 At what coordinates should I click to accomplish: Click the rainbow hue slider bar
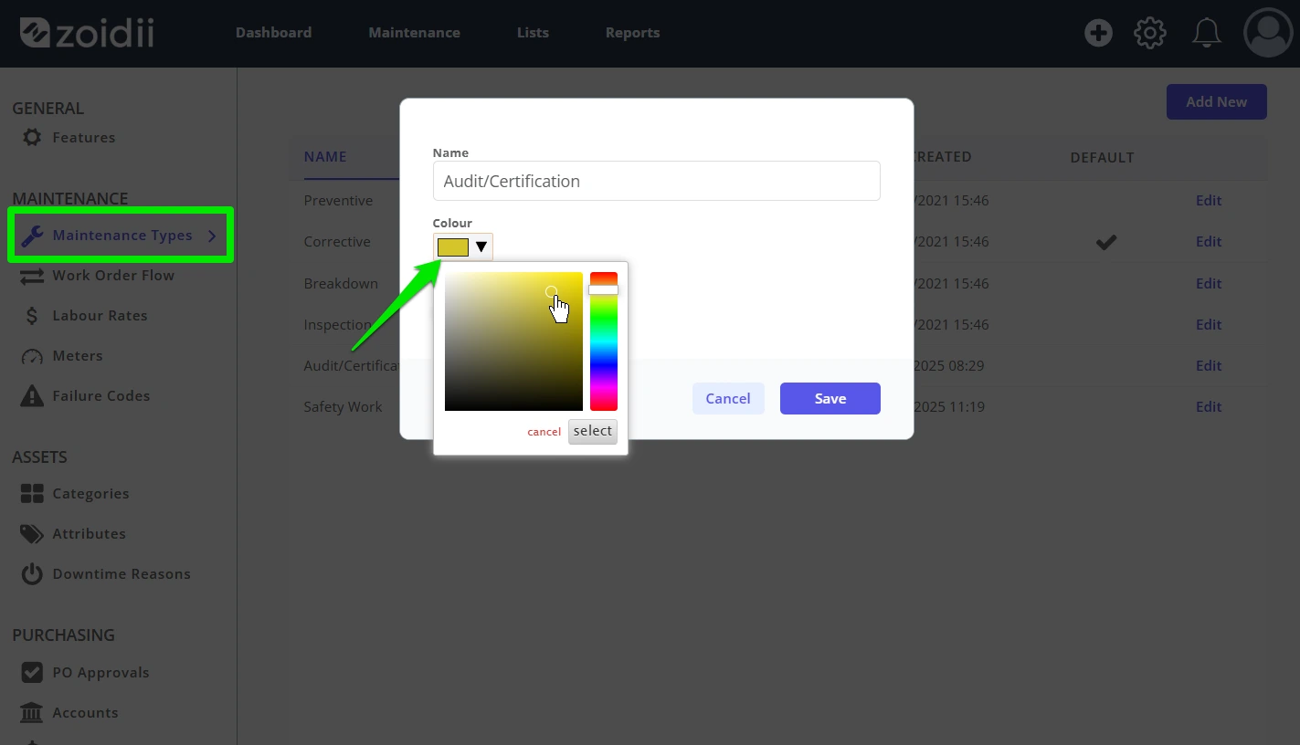604,341
